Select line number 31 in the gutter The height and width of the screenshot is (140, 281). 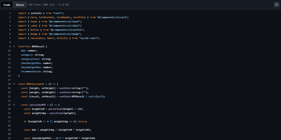point(9,138)
